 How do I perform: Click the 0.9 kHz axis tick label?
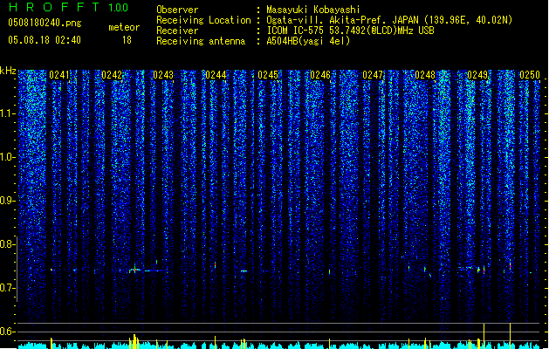pos(7,201)
